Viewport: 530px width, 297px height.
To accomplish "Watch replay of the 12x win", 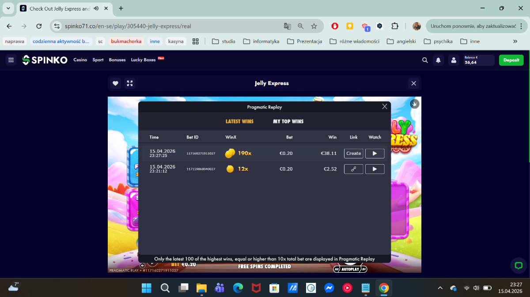I will 375,169.
